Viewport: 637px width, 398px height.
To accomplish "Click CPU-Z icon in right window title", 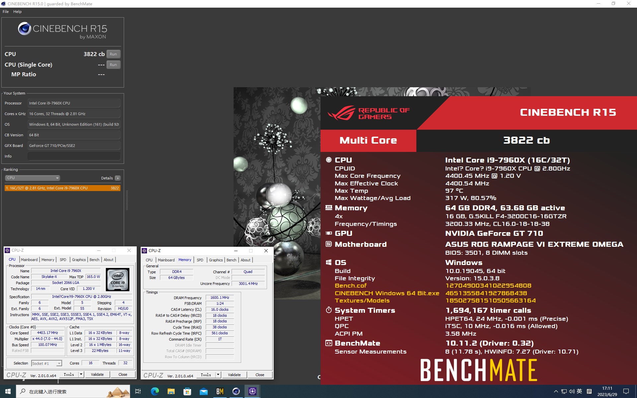I will [144, 251].
